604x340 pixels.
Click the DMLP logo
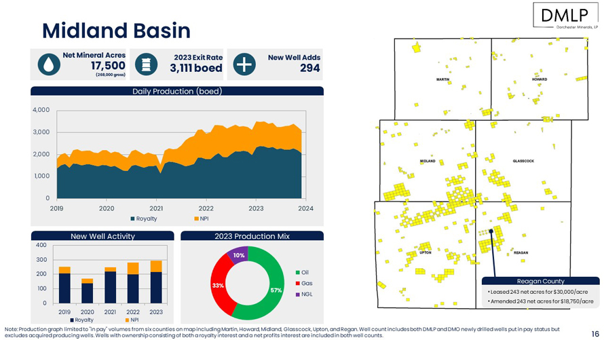(565, 16)
